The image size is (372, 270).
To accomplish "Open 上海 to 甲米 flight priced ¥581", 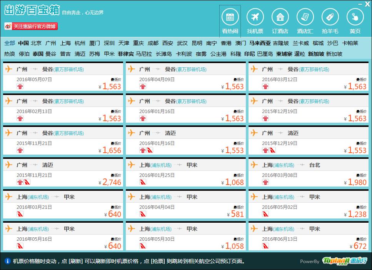I will coord(186,204).
